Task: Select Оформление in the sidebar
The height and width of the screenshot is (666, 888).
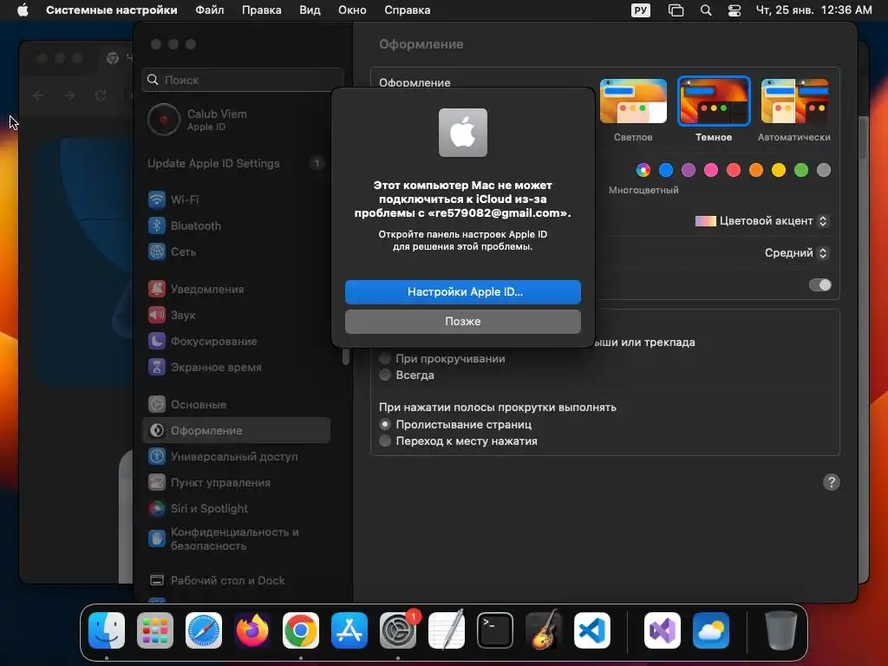Action: (x=236, y=430)
